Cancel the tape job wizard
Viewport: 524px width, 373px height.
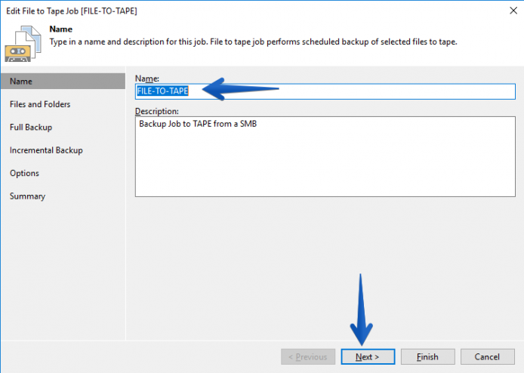[x=488, y=356]
